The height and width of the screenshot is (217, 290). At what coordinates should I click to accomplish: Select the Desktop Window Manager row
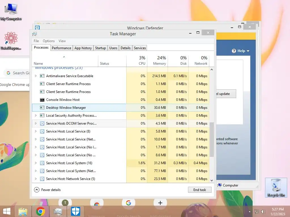121,108
